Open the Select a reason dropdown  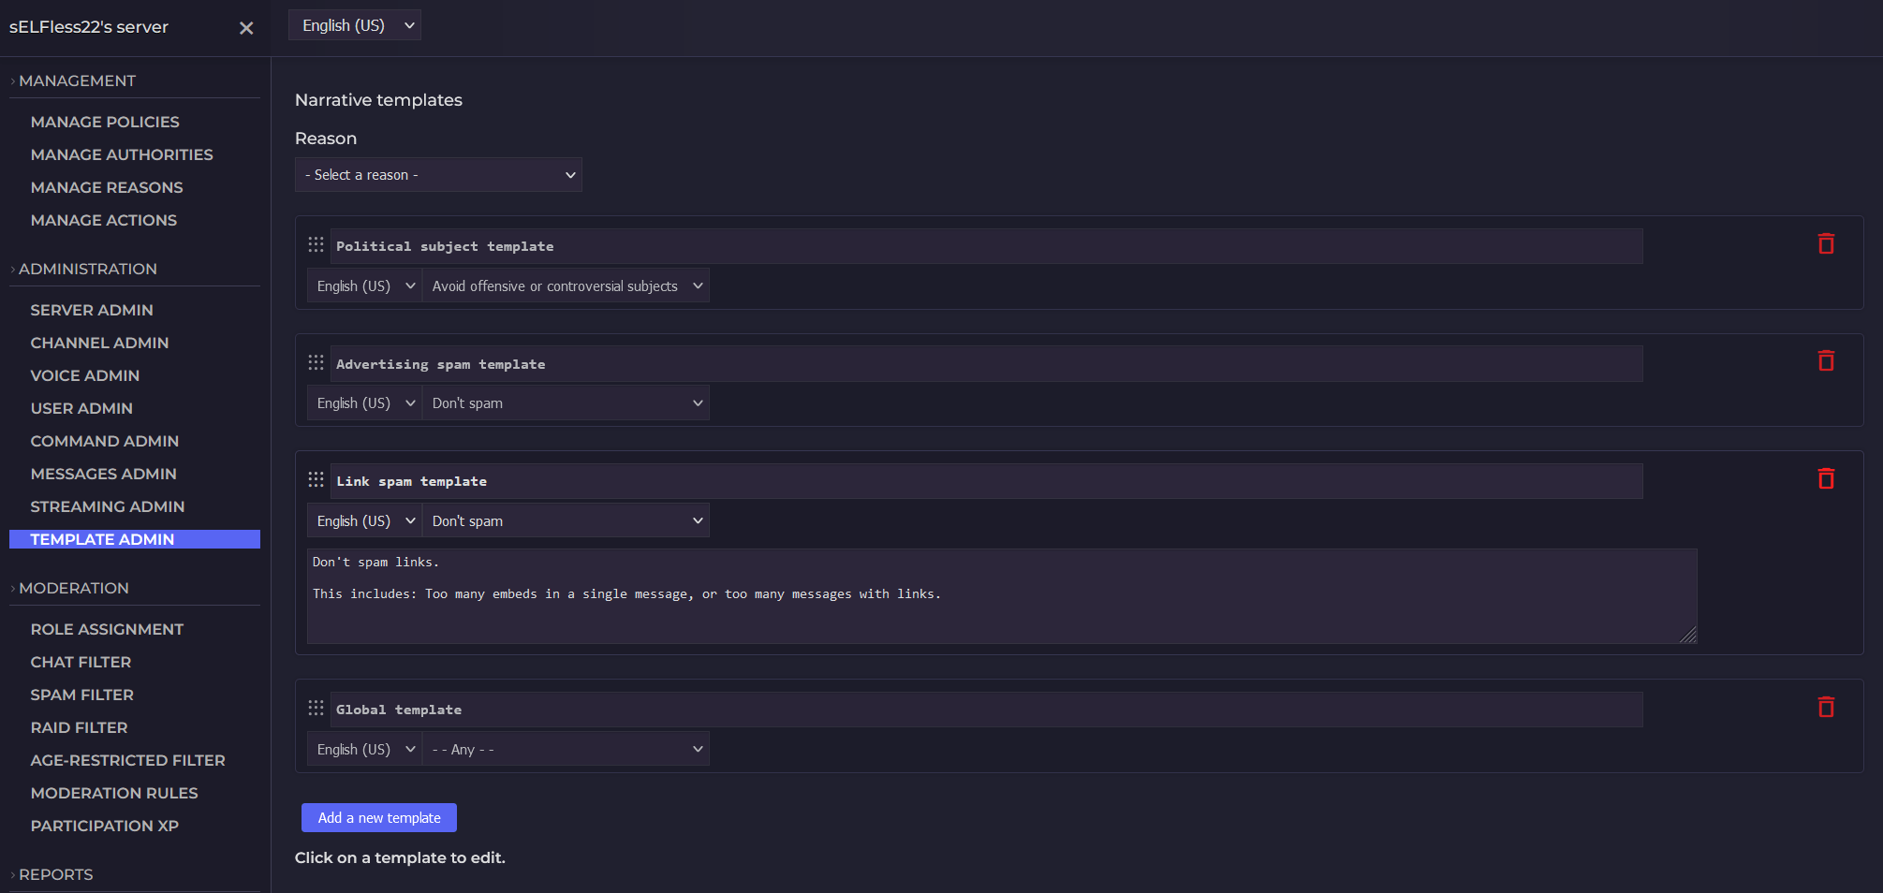pyautogui.click(x=438, y=174)
